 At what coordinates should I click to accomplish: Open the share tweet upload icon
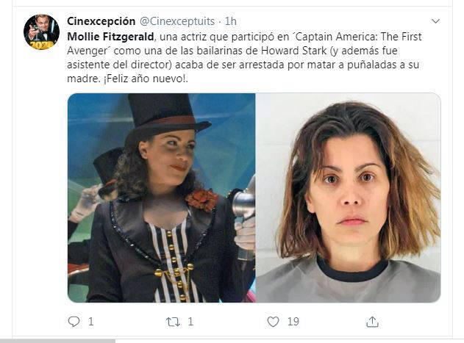pos(372,322)
